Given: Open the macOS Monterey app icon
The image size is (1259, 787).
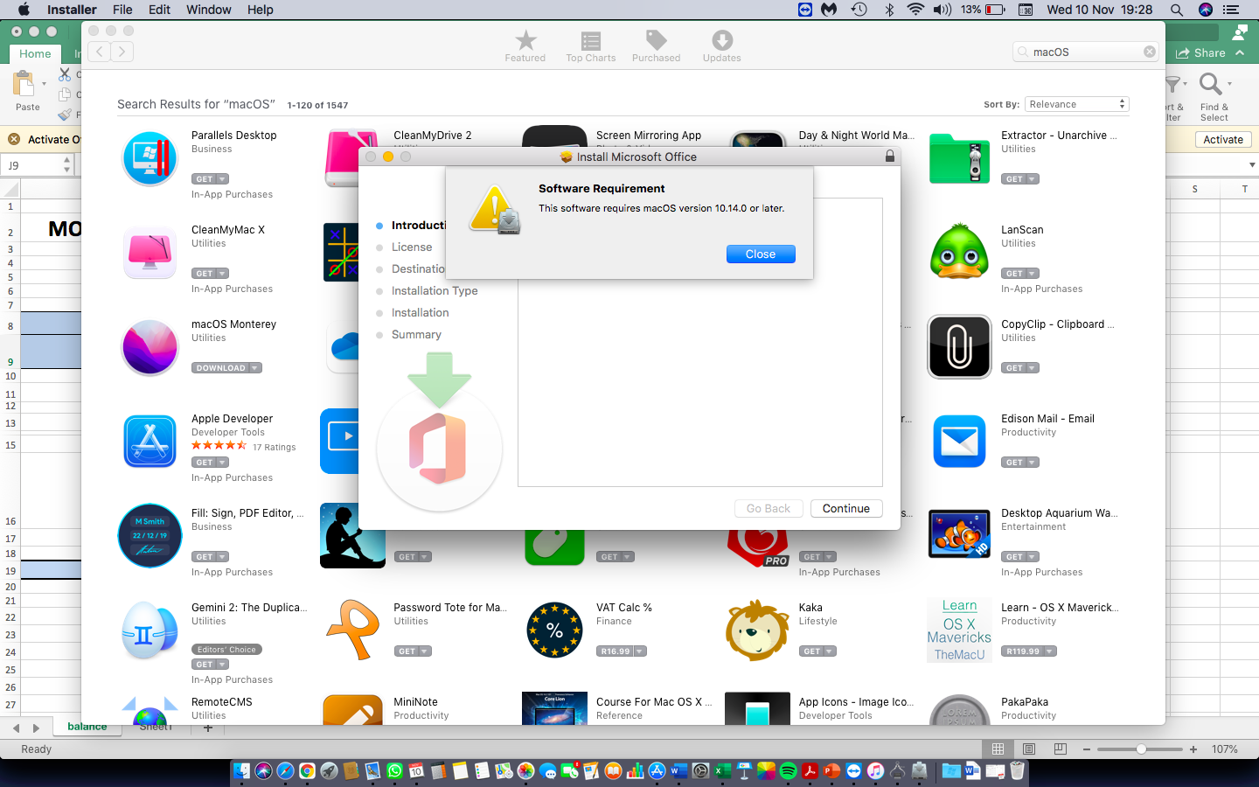Looking at the screenshot, I should (x=149, y=347).
